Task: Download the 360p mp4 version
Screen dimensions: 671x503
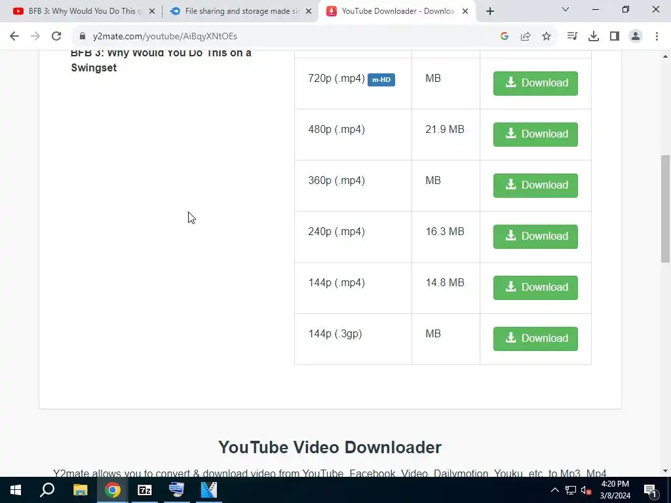Action: 535,185
